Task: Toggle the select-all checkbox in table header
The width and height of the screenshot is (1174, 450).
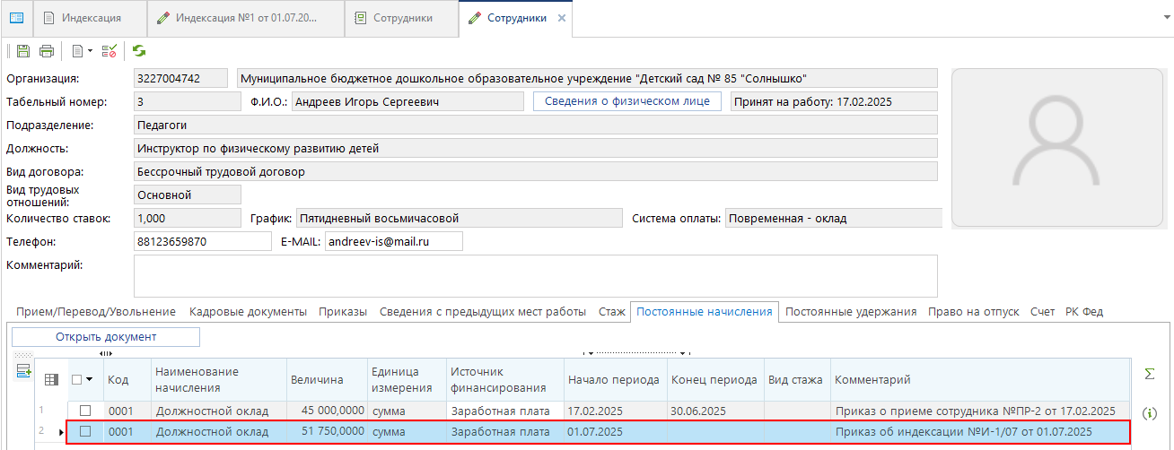Action: pos(76,380)
